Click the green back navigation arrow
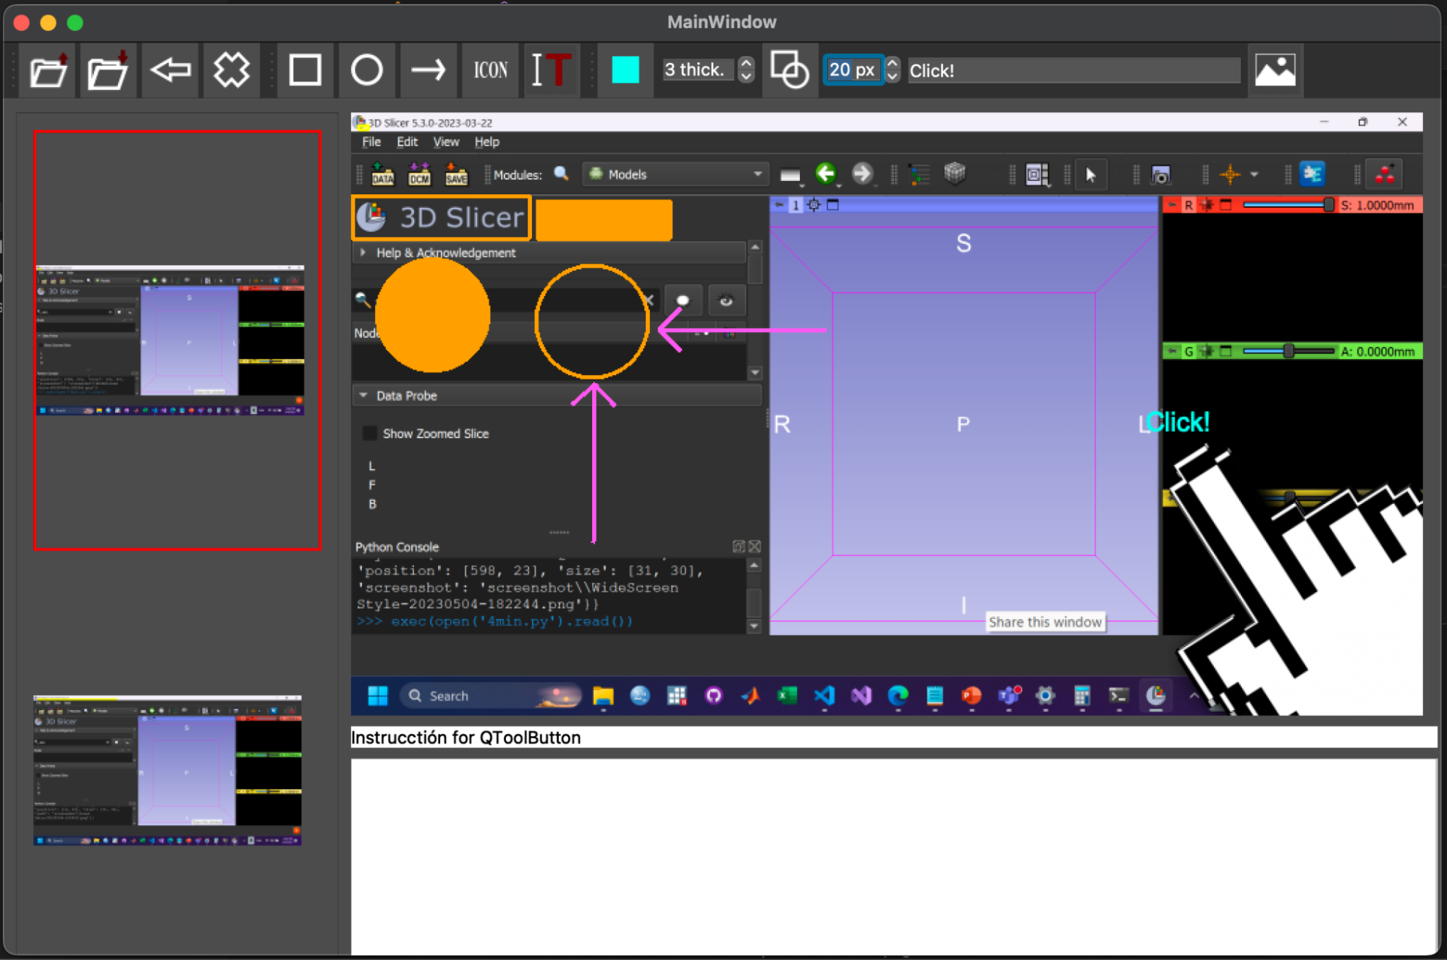 [x=827, y=174]
